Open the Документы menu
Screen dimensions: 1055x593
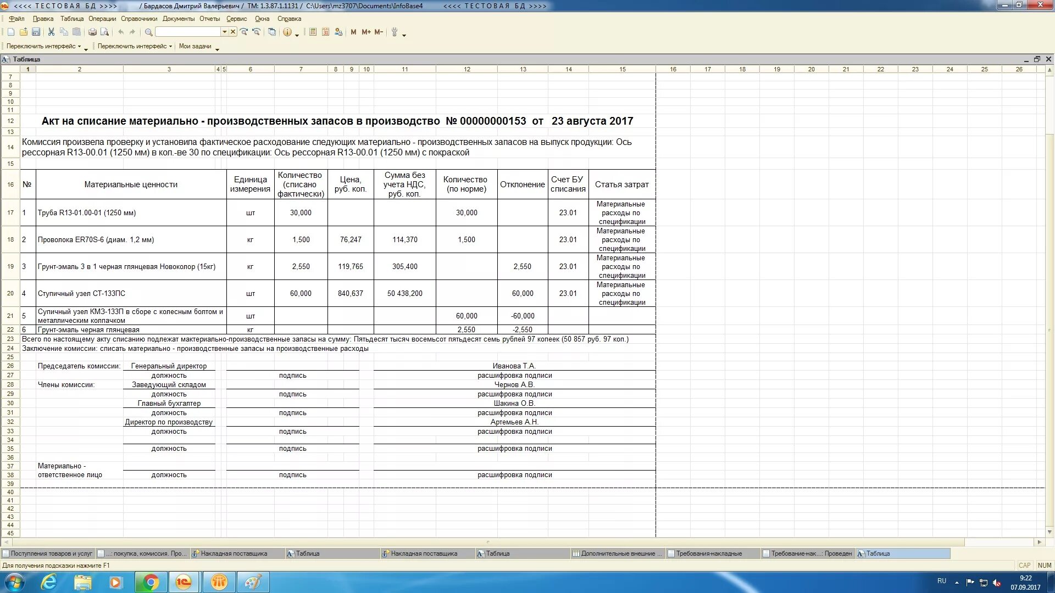(x=179, y=19)
